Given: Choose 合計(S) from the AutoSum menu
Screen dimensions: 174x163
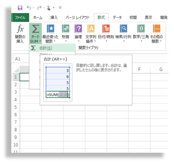Looking at the screenshot, I should 52,48.
